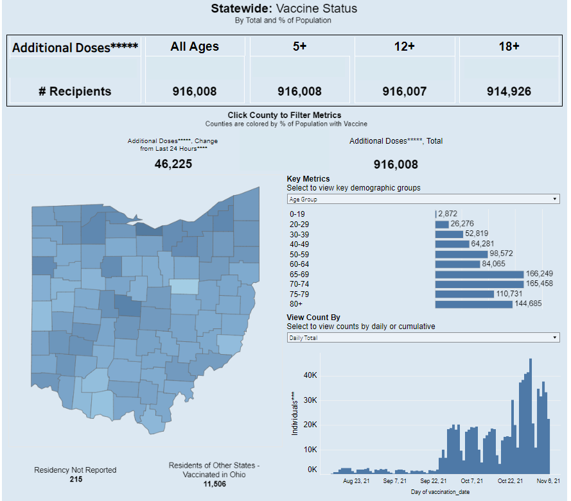Screen dimensions: 571x501
Task: Click the 30-39 age group bar
Action: (x=448, y=234)
